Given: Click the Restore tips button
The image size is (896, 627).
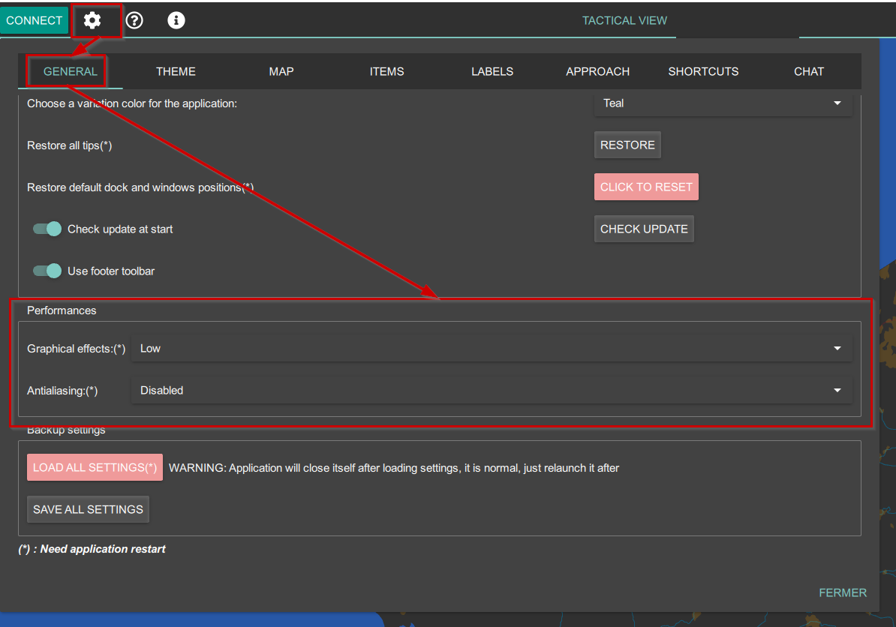Looking at the screenshot, I should point(627,145).
